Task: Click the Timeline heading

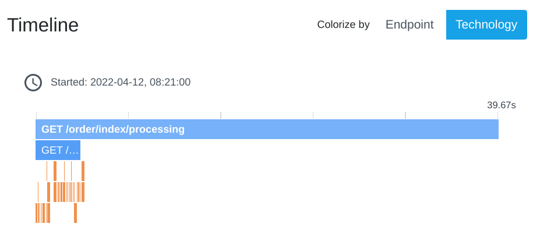Action: click(43, 25)
